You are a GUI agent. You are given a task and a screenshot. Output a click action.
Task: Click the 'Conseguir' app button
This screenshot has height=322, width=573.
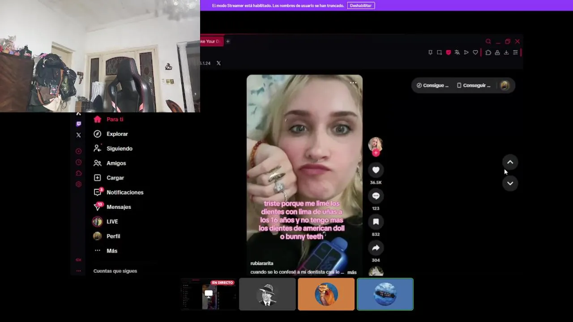474,85
